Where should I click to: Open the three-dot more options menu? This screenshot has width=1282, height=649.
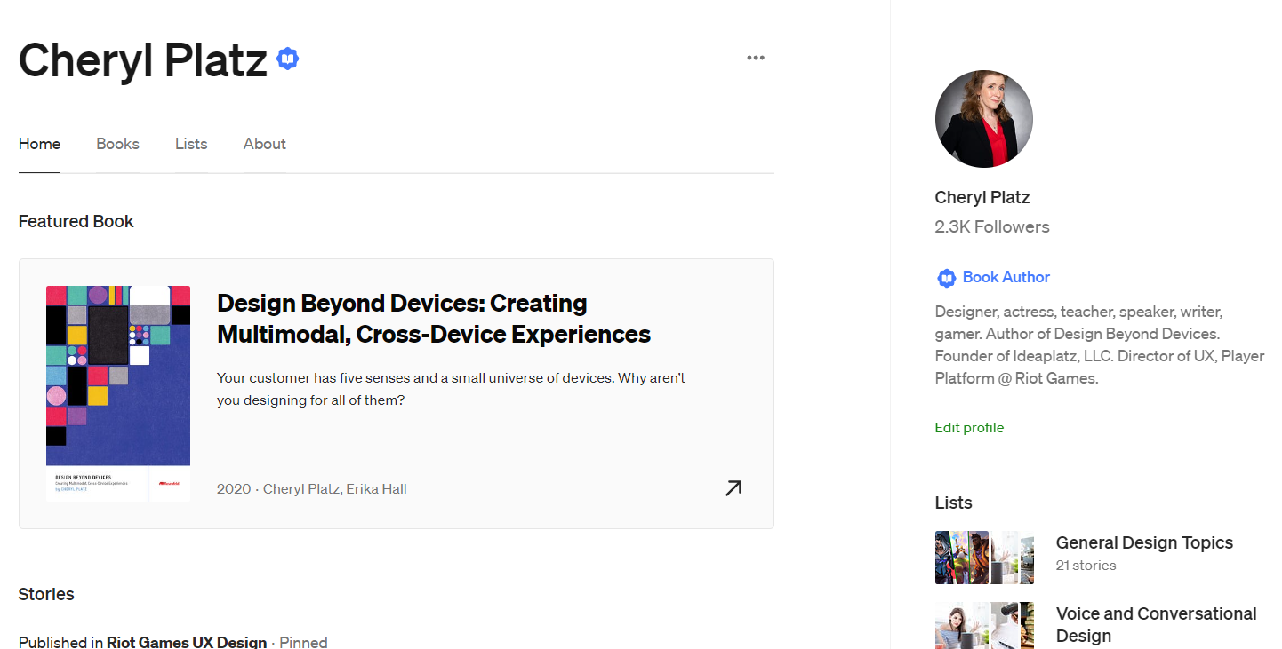tap(756, 58)
